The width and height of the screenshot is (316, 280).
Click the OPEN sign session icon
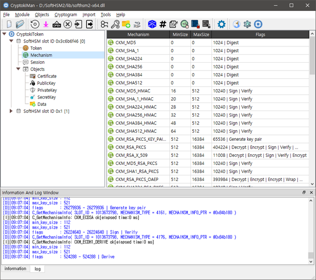click(57, 25)
